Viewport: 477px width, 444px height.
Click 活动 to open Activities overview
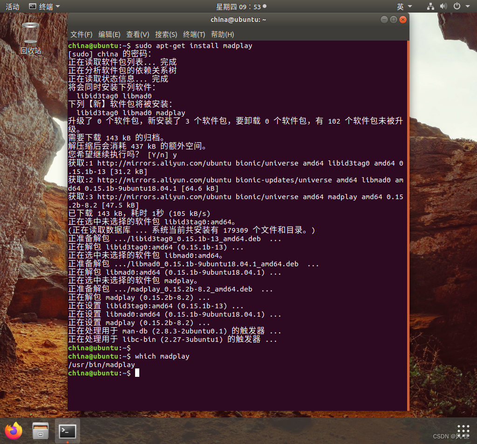coord(12,6)
